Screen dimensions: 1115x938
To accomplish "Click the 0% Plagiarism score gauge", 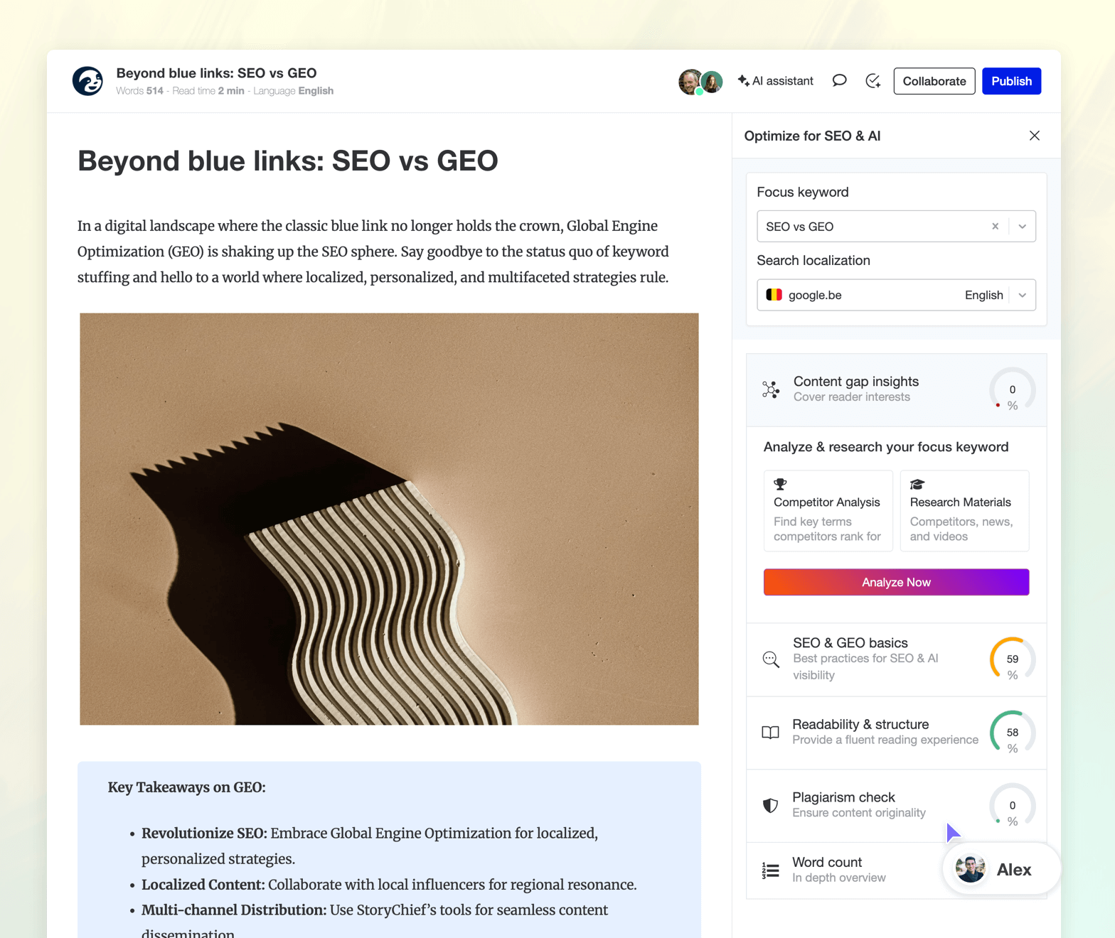I will tap(1013, 806).
